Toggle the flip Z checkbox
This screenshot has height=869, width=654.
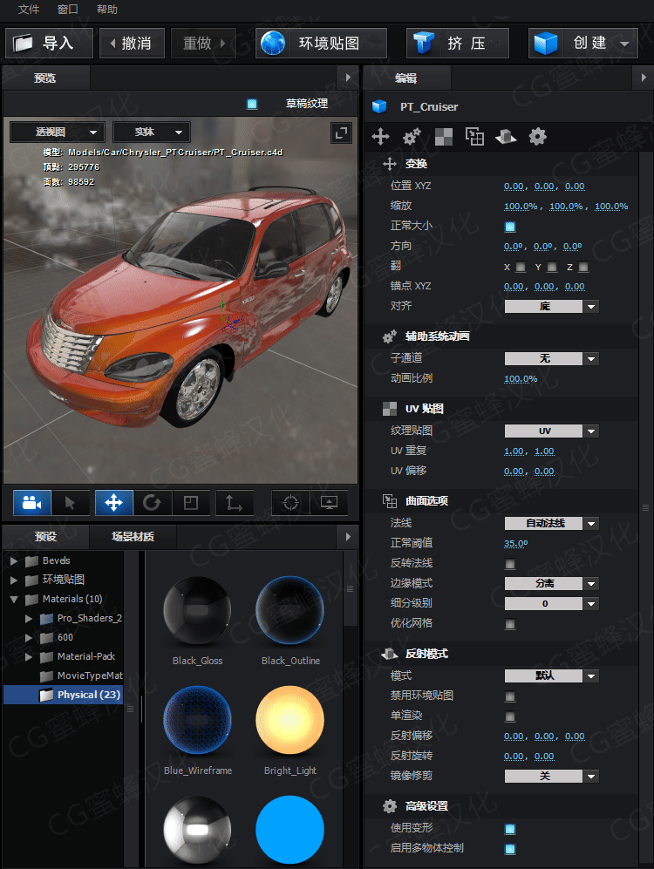click(583, 267)
